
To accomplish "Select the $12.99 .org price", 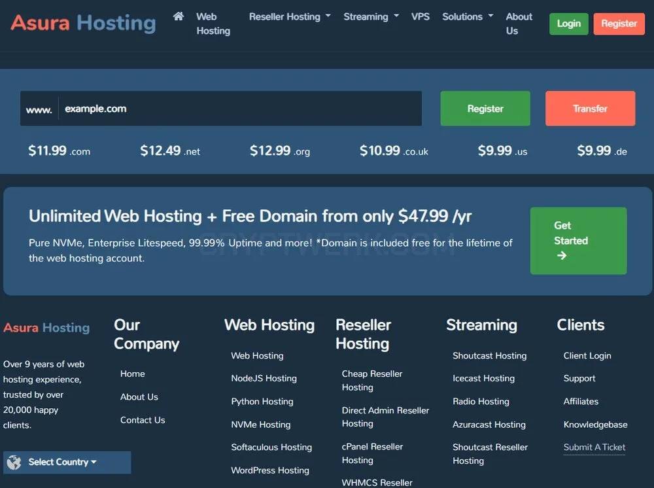I will coord(280,150).
